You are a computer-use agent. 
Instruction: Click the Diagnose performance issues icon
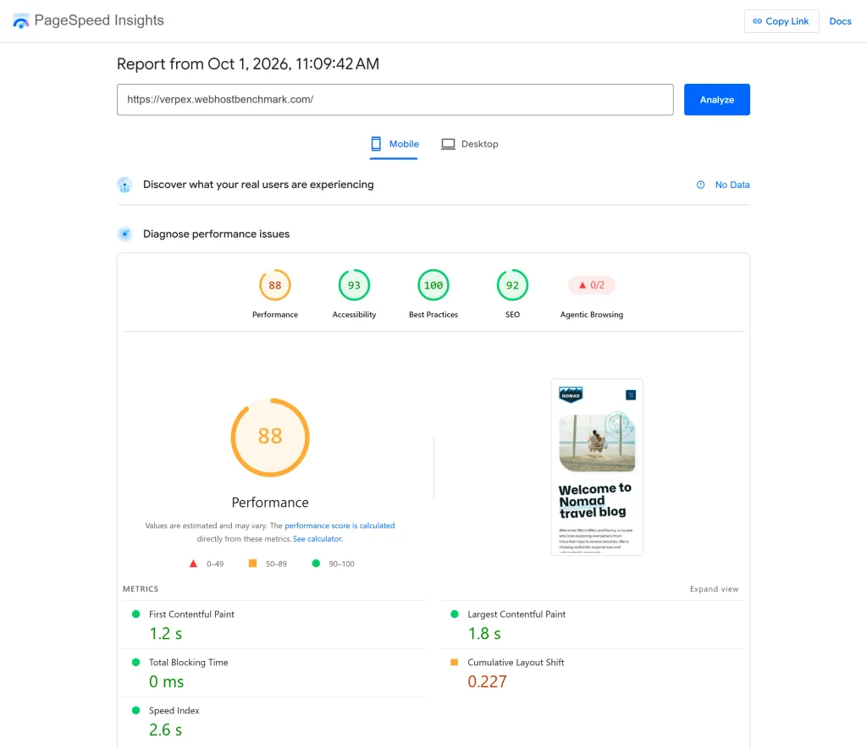[x=125, y=234]
